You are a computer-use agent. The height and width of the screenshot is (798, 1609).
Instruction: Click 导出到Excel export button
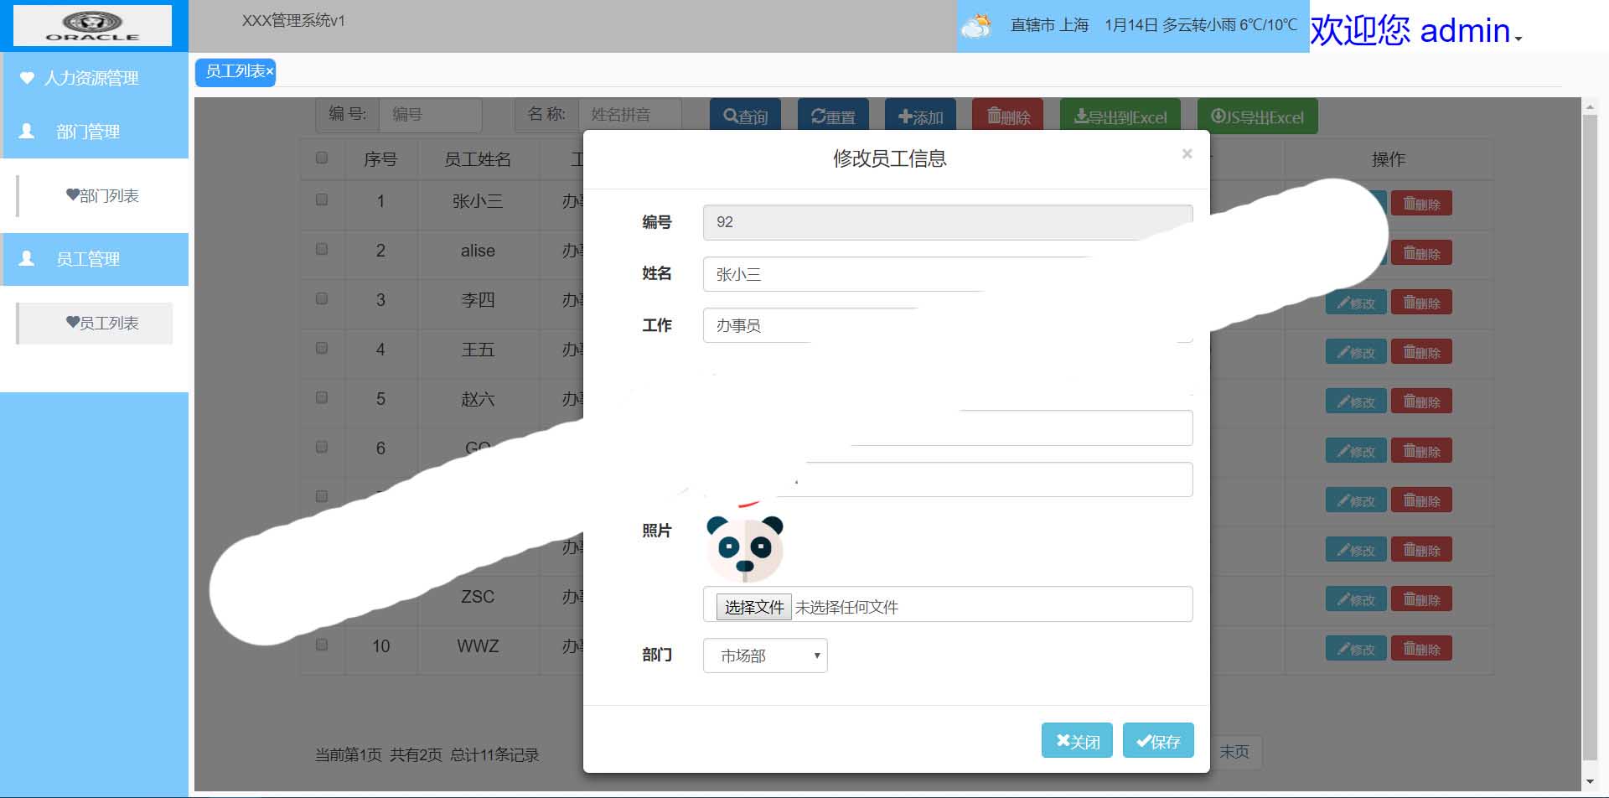(x=1120, y=117)
